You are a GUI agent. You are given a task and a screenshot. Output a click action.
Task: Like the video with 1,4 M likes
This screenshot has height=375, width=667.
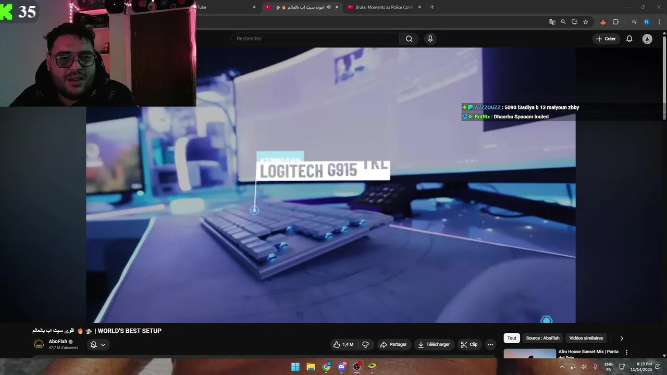pyautogui.click(x=343, y=344)
